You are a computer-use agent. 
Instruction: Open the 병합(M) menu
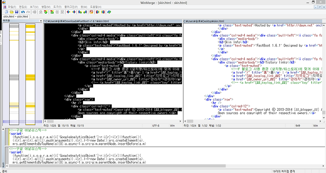(x=46, y=7)
